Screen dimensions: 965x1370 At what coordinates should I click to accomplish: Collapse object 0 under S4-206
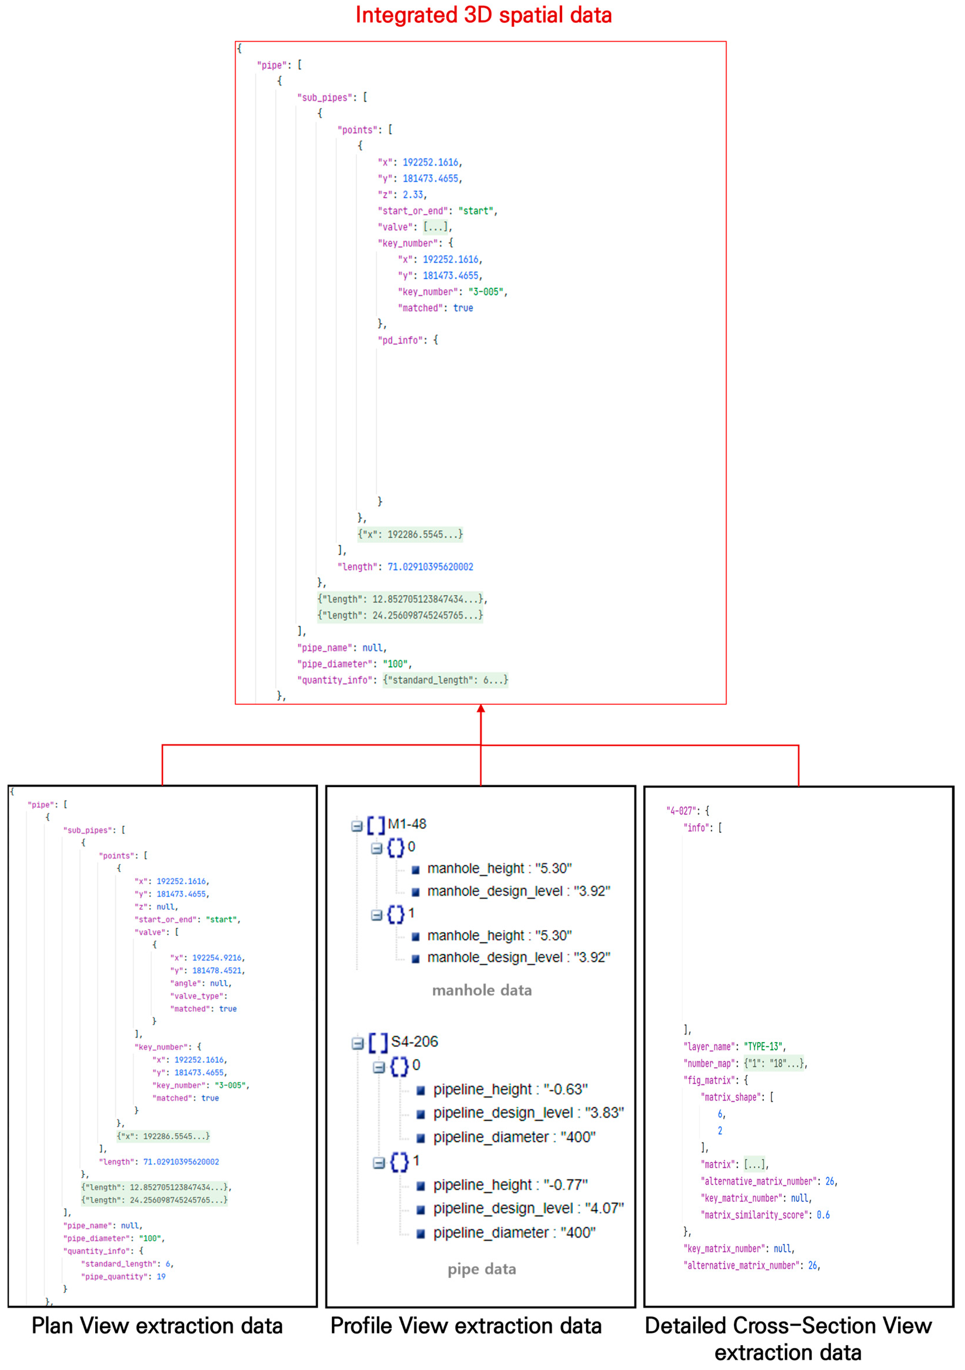click(379, 1067)
